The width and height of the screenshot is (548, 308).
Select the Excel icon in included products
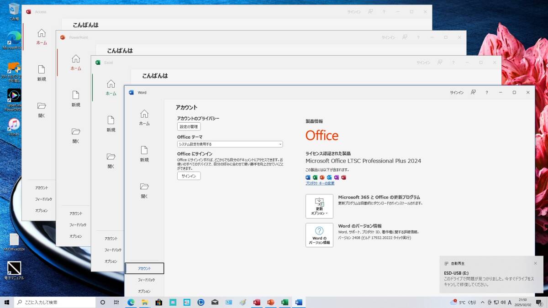point(315,177)
